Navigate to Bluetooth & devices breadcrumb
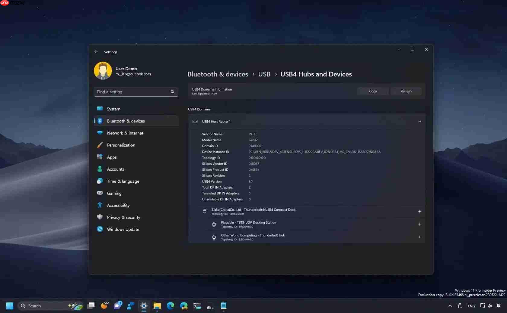This screenshot has width=507, height=313. tap(218, 74)
